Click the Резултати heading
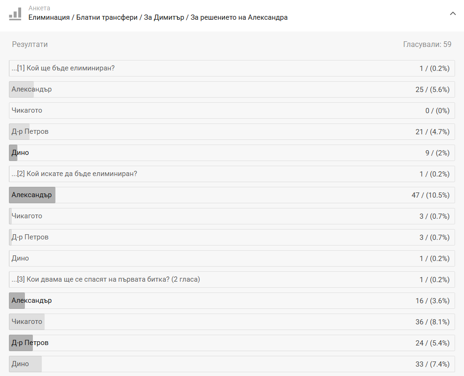Screen dimensions: 464x376 tap(30, 44)
